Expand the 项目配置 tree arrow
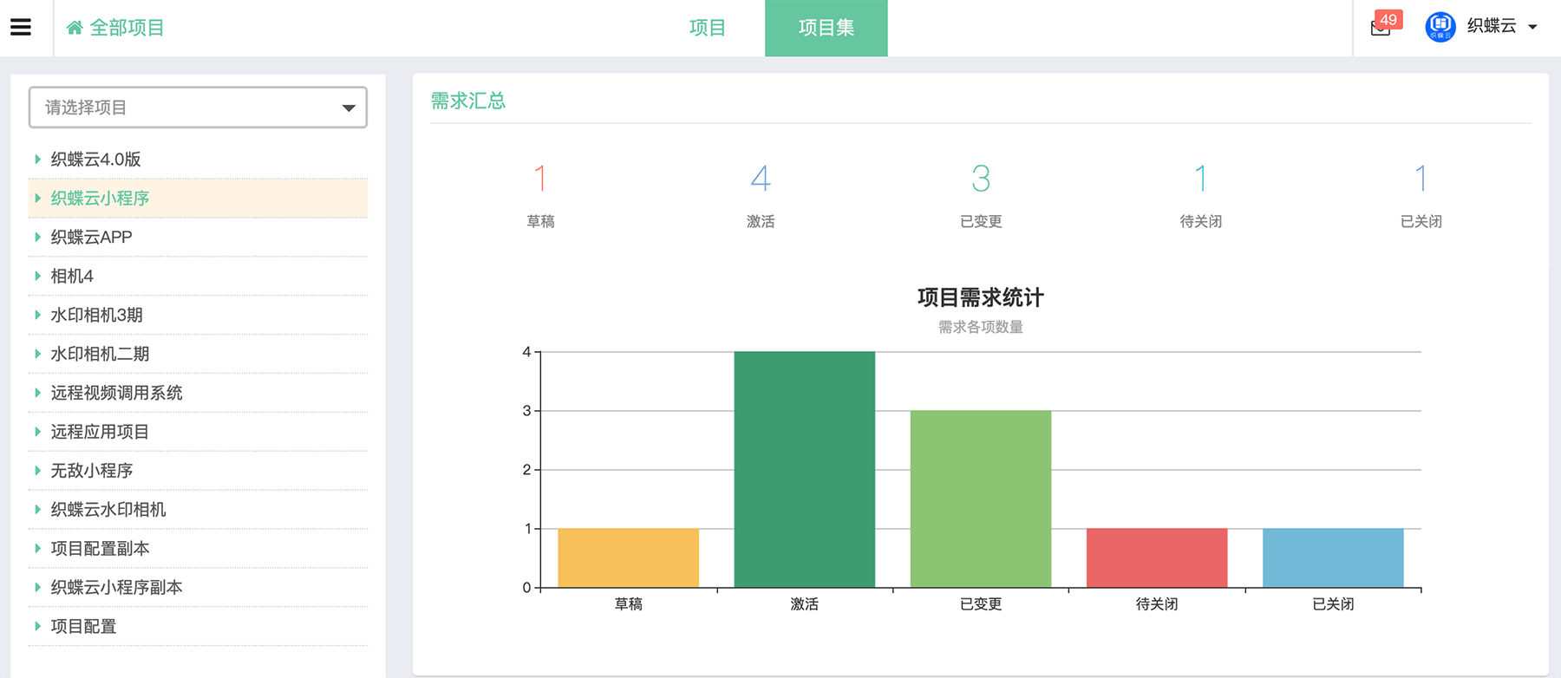 point(37,626)
